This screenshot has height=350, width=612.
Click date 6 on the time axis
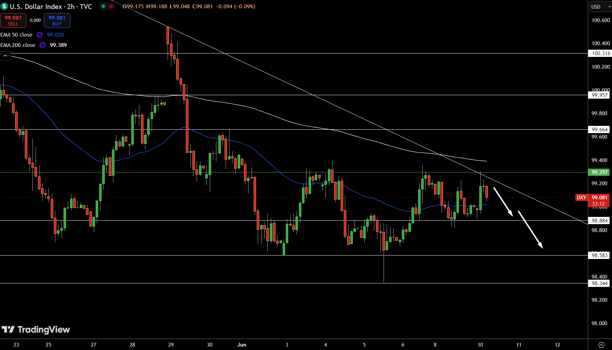[x=403, y=345]
